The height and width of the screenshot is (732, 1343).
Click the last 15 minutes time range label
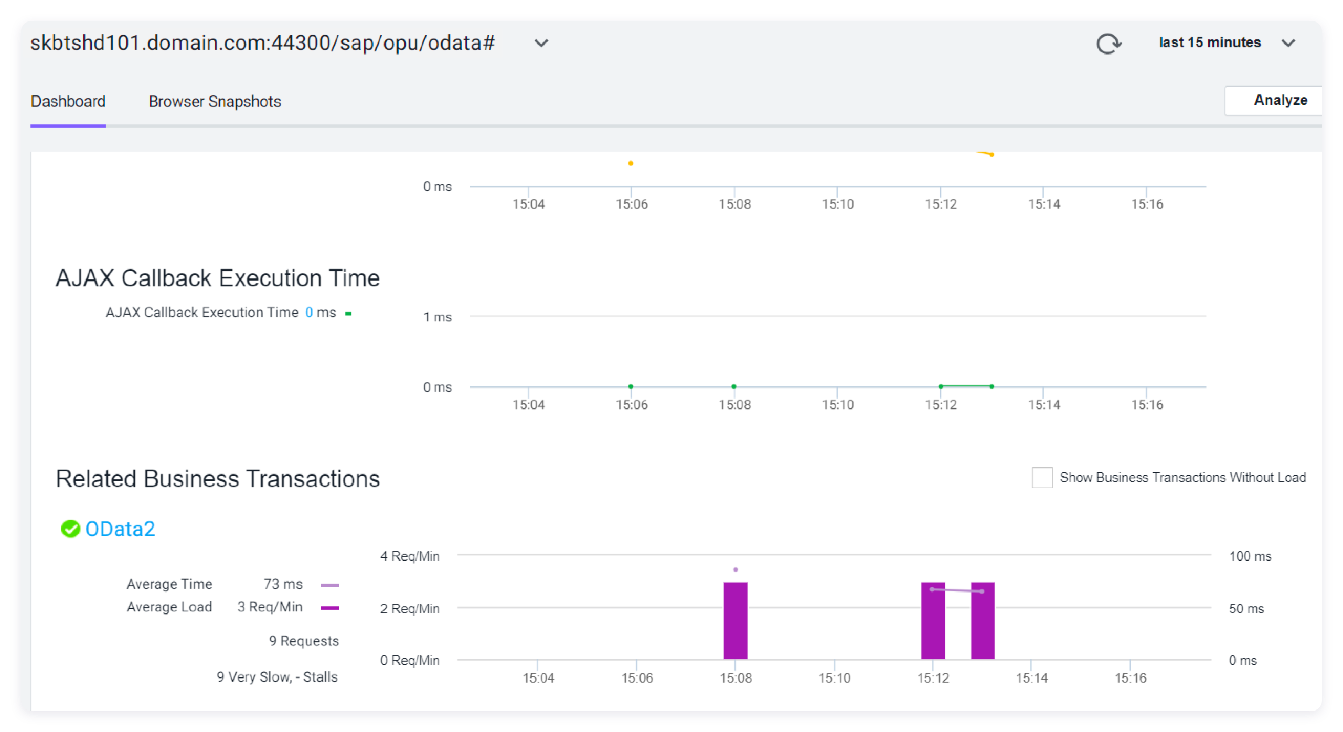(x=1209, y=42)
